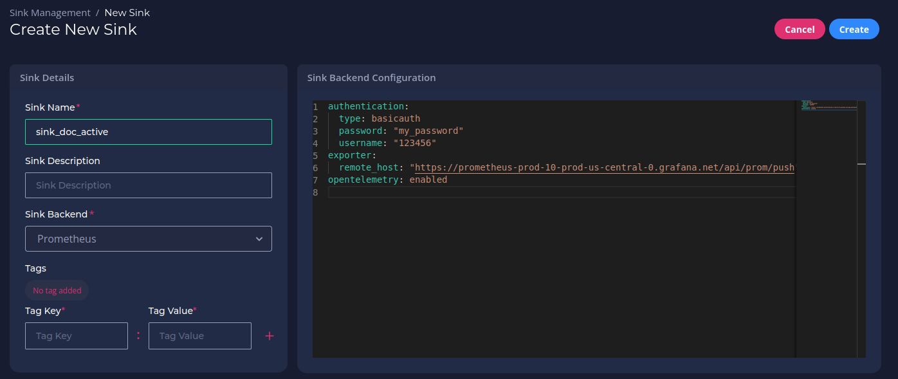Click the empty line 8 in editor
The height and width of the screenshot is (379, 898).
coord(562,192)
